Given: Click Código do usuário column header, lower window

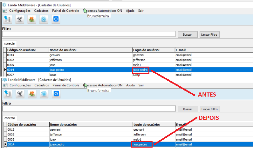Looking at the screenshot, I should pos(28,125).
